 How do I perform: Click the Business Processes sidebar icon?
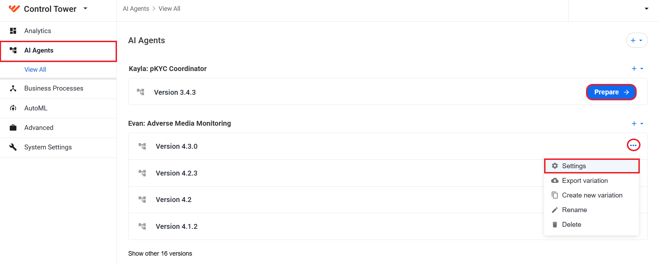tap(13, 88)
